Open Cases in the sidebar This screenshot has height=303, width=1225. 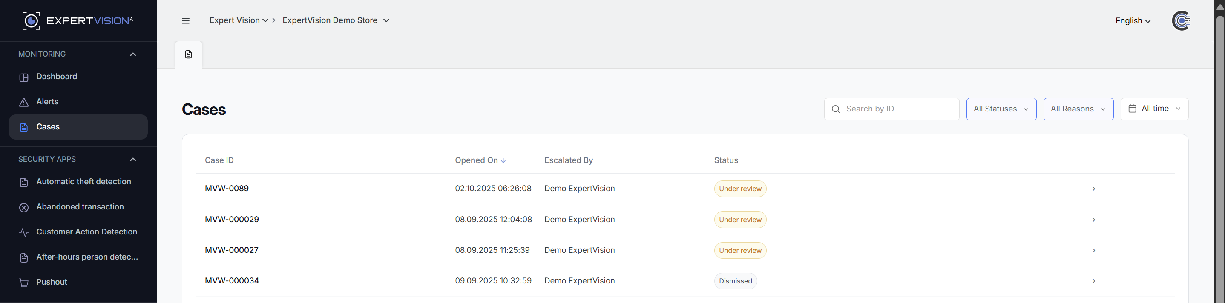pyautogui.click(x=48, y=127)
